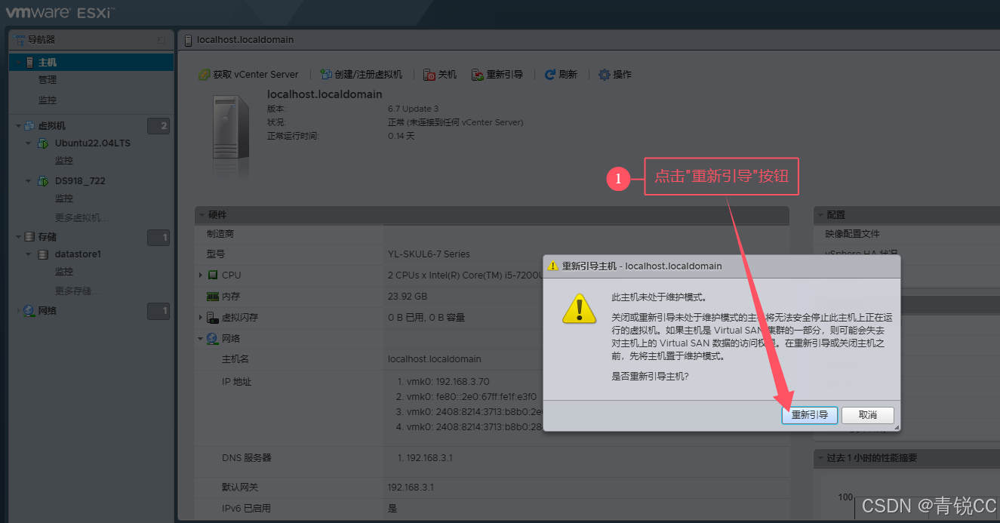Click the localhost.localdomain tab icon
The width and height of the screenshot is (1000, 523).
pyautogui.click(x=189, y=39)
